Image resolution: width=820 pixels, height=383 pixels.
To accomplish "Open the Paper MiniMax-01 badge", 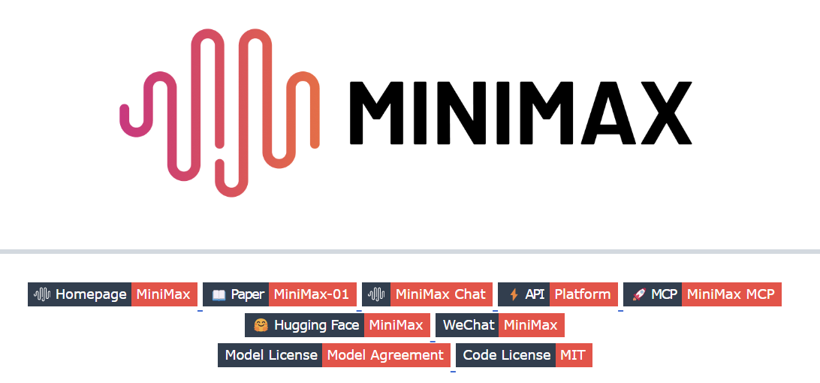I will tap(280, 294).
